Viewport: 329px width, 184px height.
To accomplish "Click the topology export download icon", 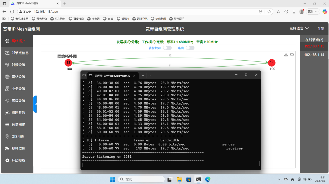I will tap(286, 54).
